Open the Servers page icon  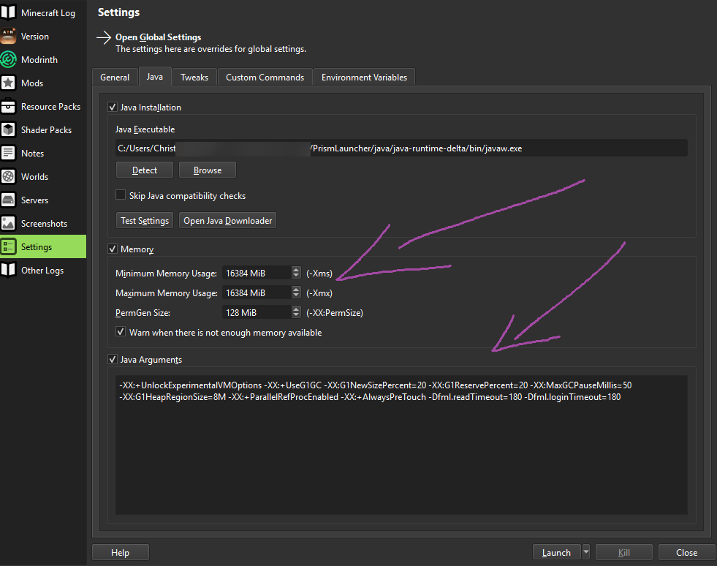[8, 200]
